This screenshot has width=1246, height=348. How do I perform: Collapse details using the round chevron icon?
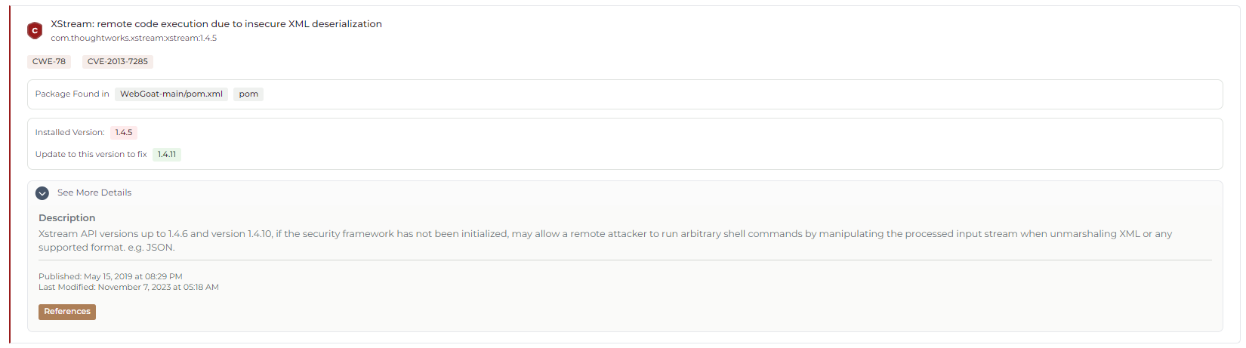[x=42, y=193]
